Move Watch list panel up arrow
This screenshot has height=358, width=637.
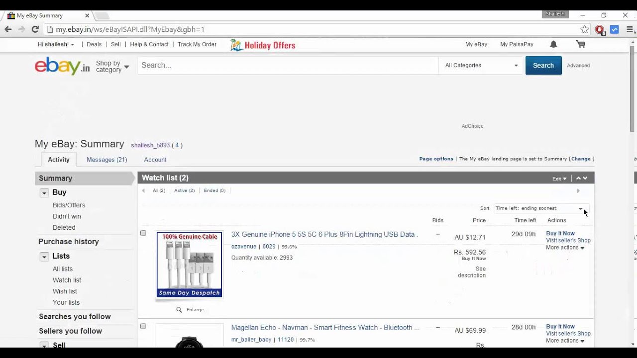(x=578, y=179)
